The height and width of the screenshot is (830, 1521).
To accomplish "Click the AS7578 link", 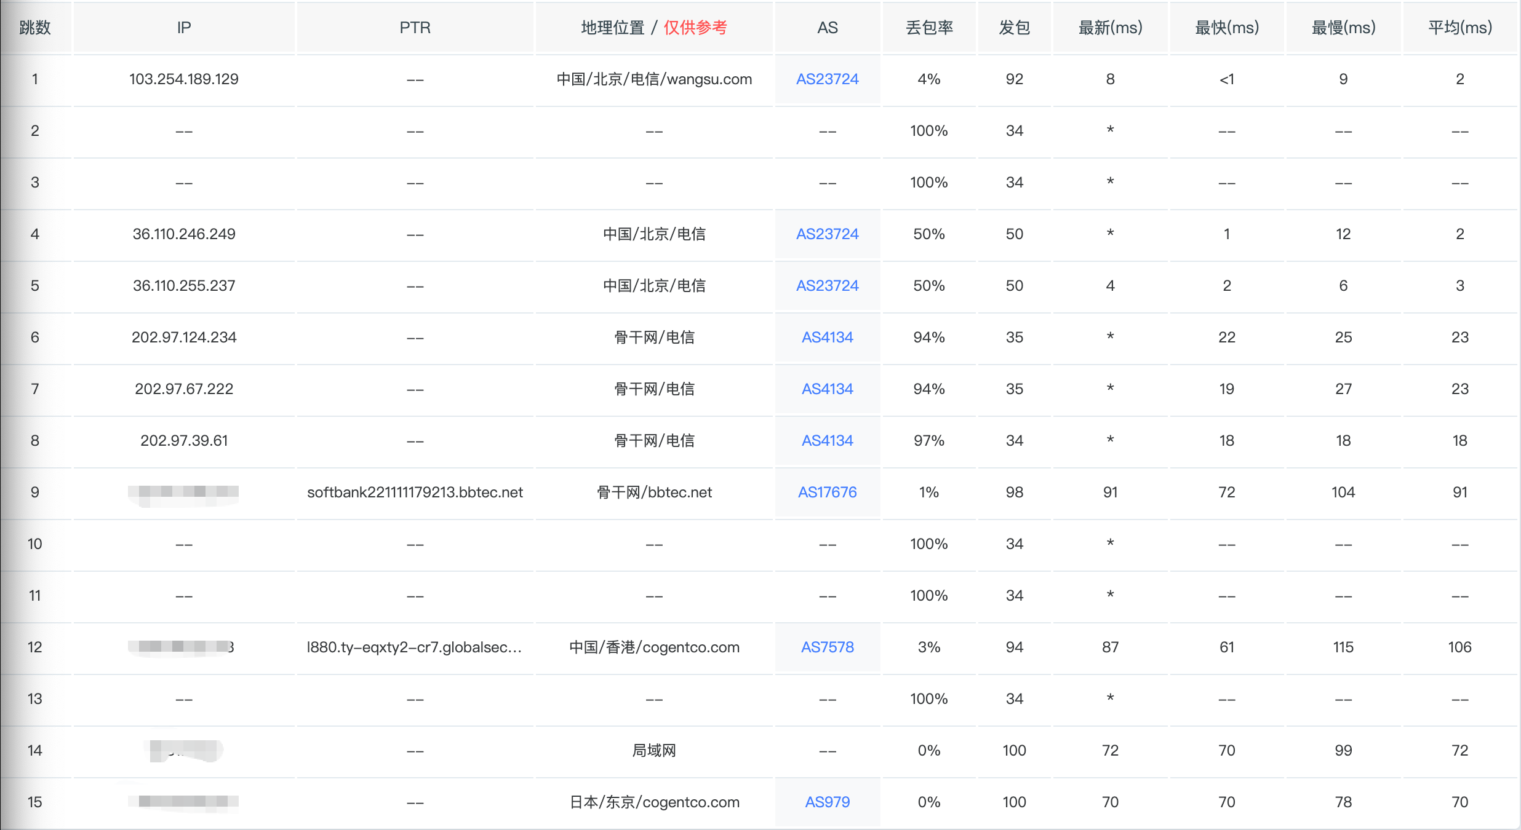I will (x=827, y=647).
